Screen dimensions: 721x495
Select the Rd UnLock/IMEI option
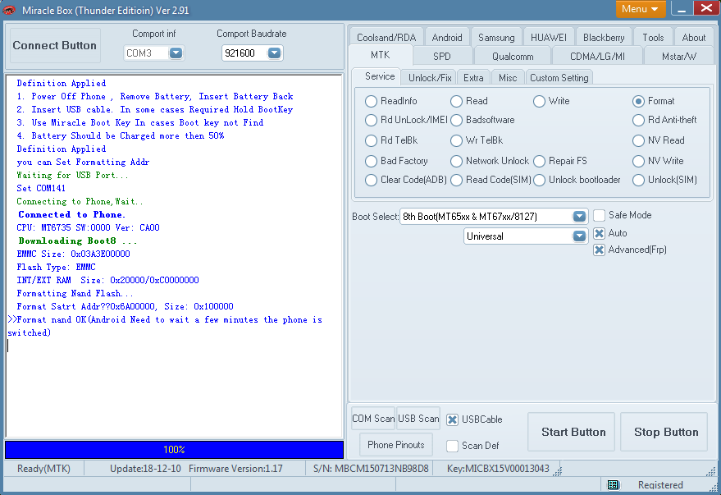371,121
